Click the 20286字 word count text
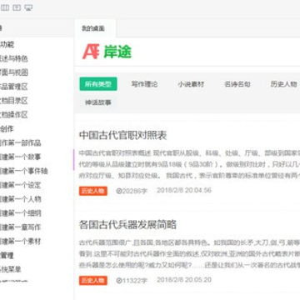 135,191
